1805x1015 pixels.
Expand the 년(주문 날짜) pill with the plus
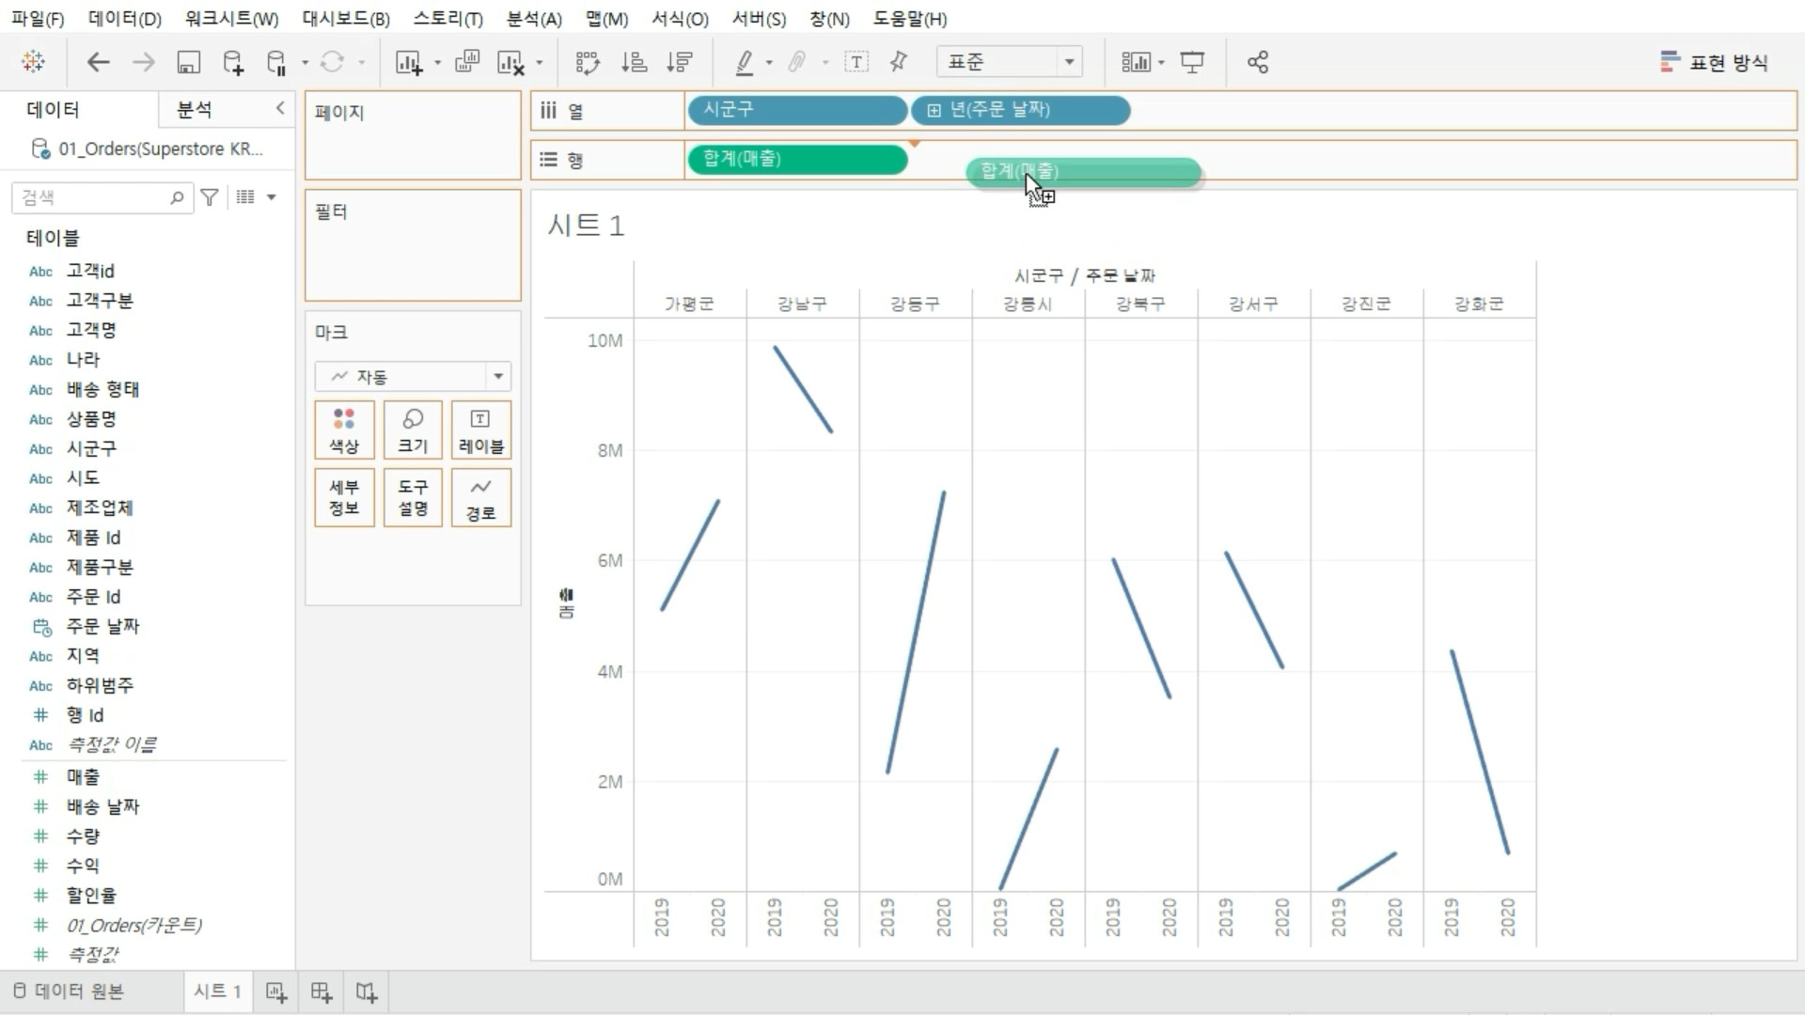tap(934, 111)
